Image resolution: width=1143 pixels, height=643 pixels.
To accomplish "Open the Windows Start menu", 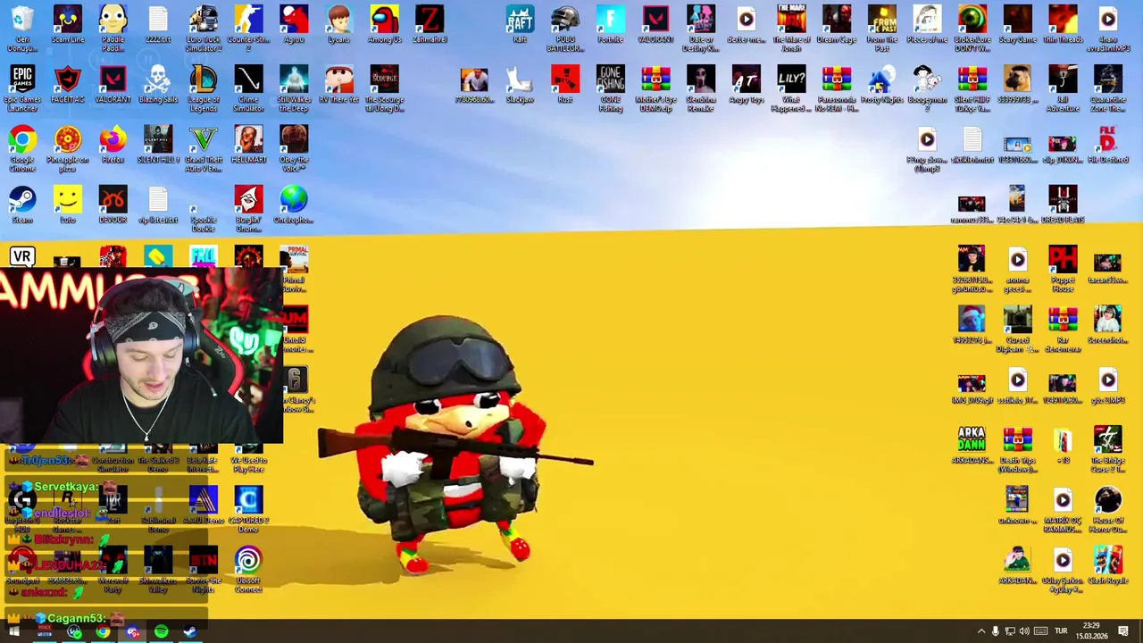I will pos(14,632).
